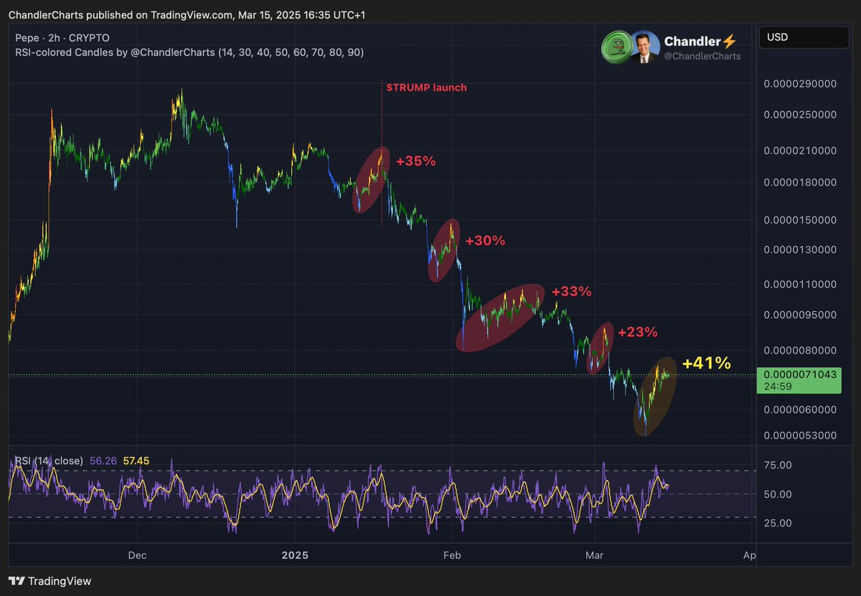This screenshot has height=596, width=861.
Task: Click the 0.0000060000 price axis label
Action: [800, 410]
